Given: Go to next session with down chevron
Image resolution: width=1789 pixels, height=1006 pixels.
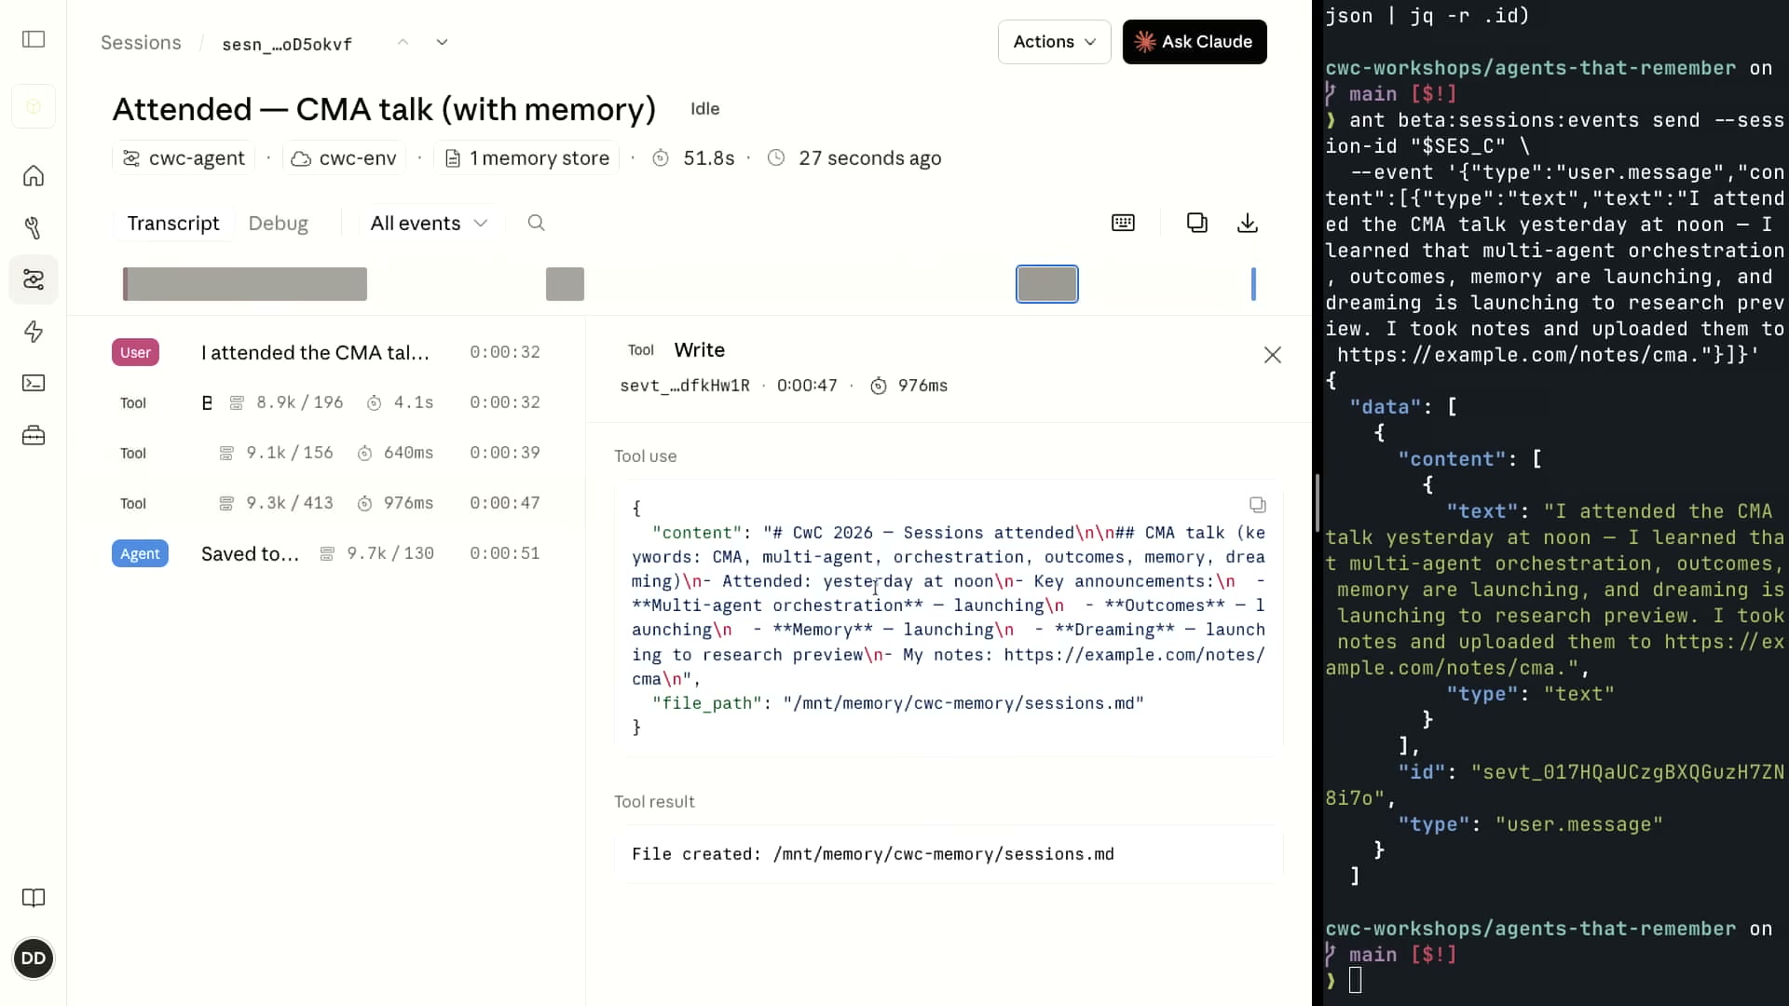Looking at the screenshot, I should (443, 42).
